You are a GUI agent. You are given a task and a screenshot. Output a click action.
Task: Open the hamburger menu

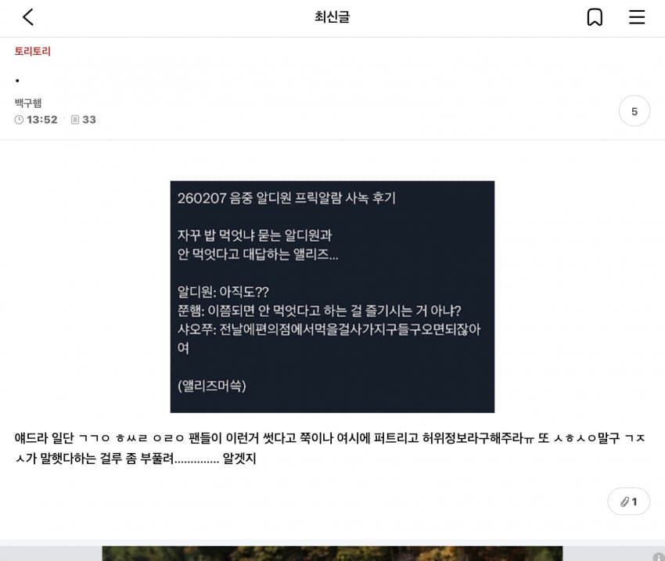(637, 17)
